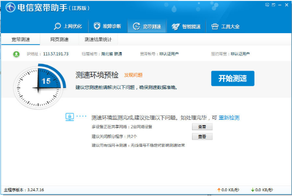
Task: Open the feedback chat bubble icon
Action: 267,5
